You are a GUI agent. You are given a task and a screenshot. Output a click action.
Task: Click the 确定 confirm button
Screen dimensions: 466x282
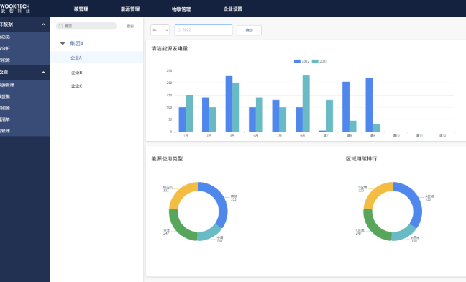pos(249,30)
